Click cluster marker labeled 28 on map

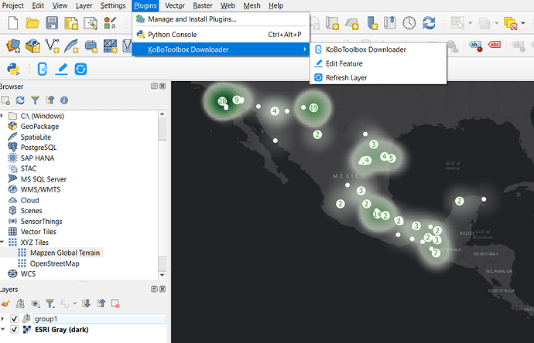(x=222, y=101)
